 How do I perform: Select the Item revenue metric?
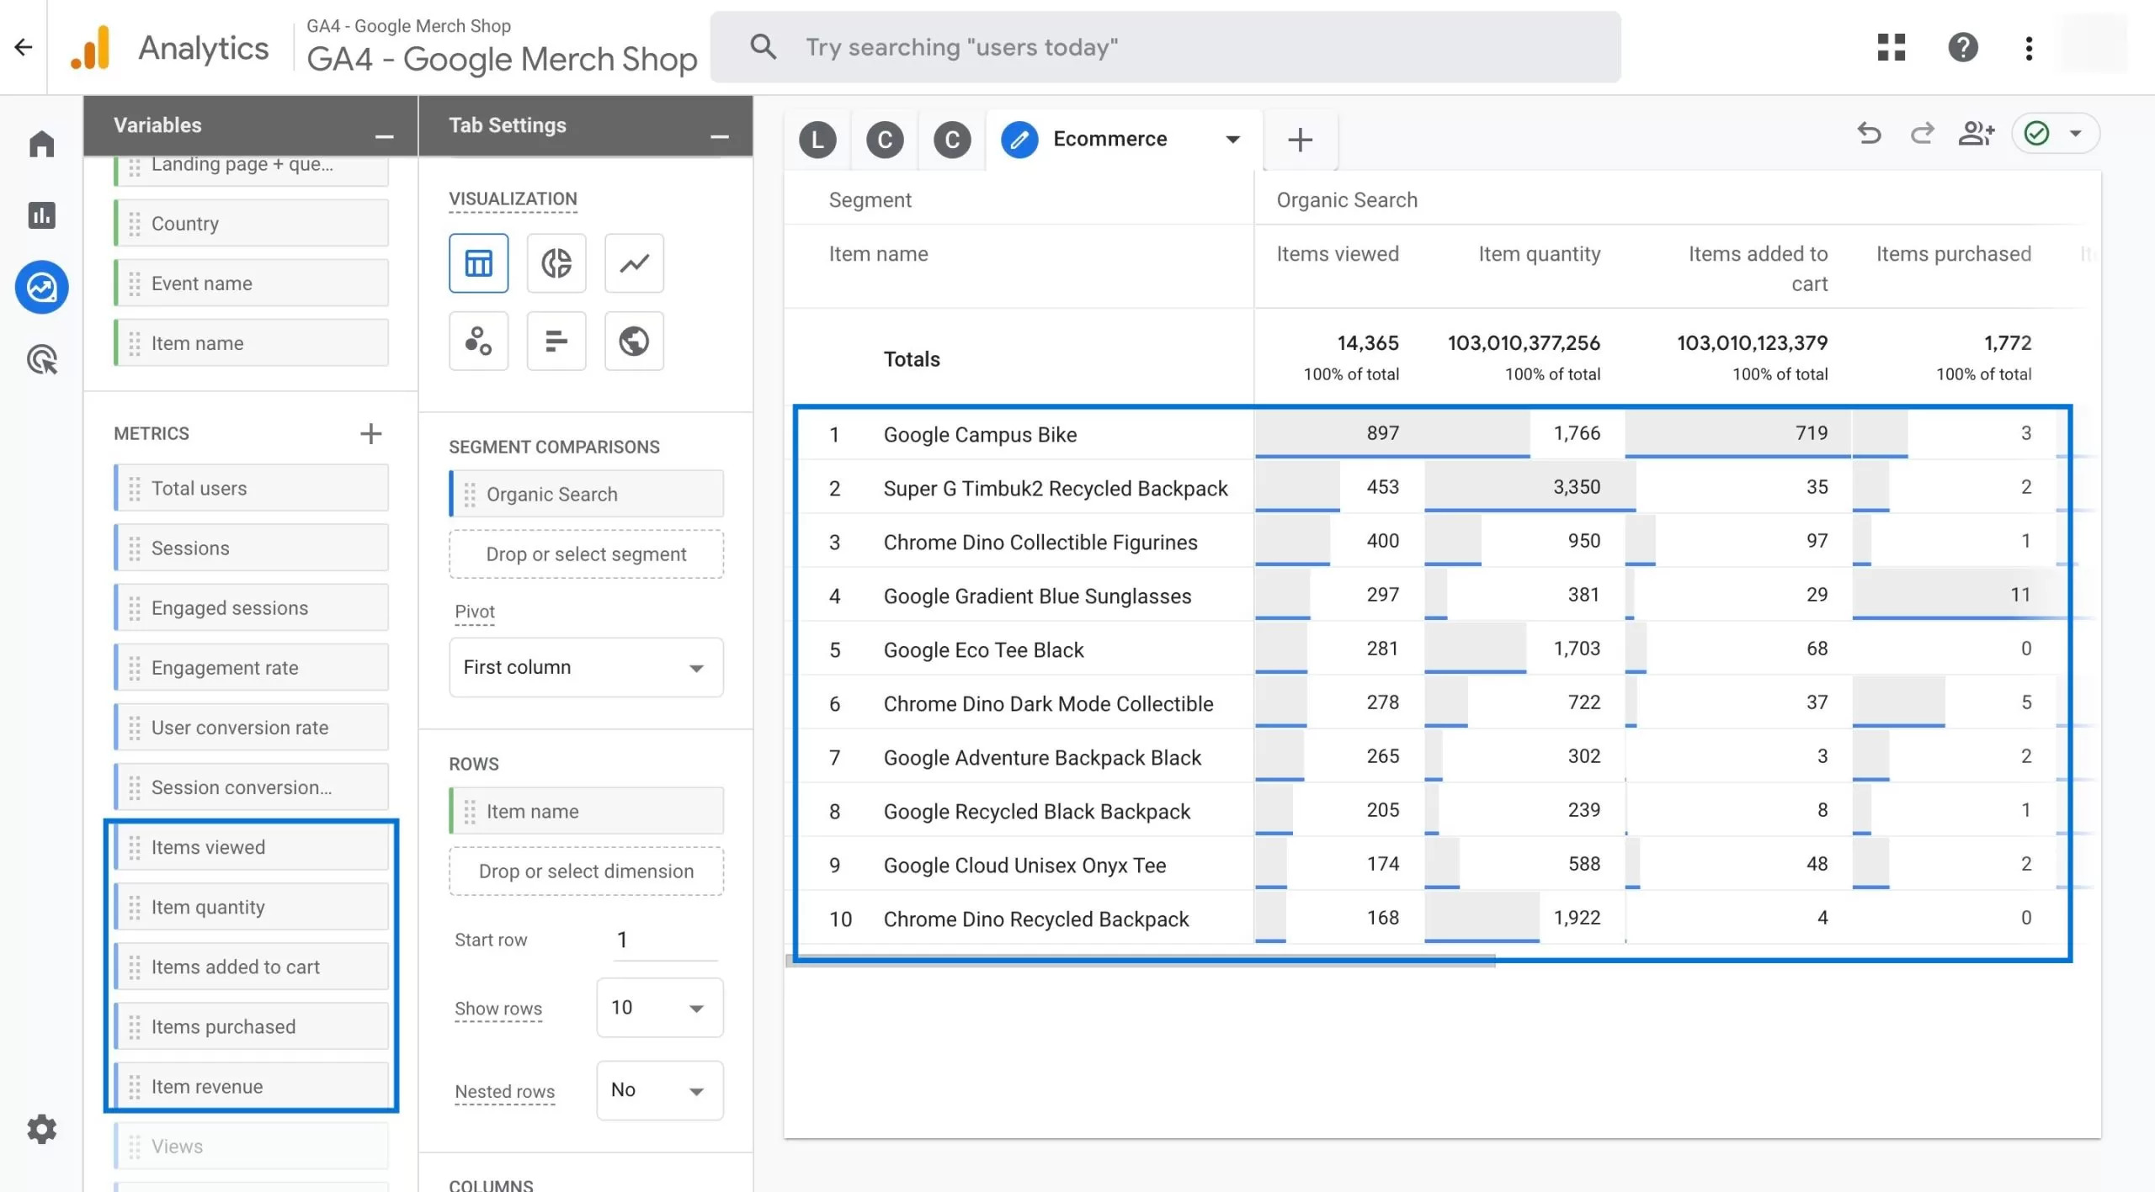tap(251, 1086)
